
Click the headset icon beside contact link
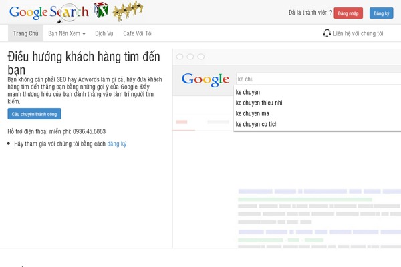tap(327, 33)
